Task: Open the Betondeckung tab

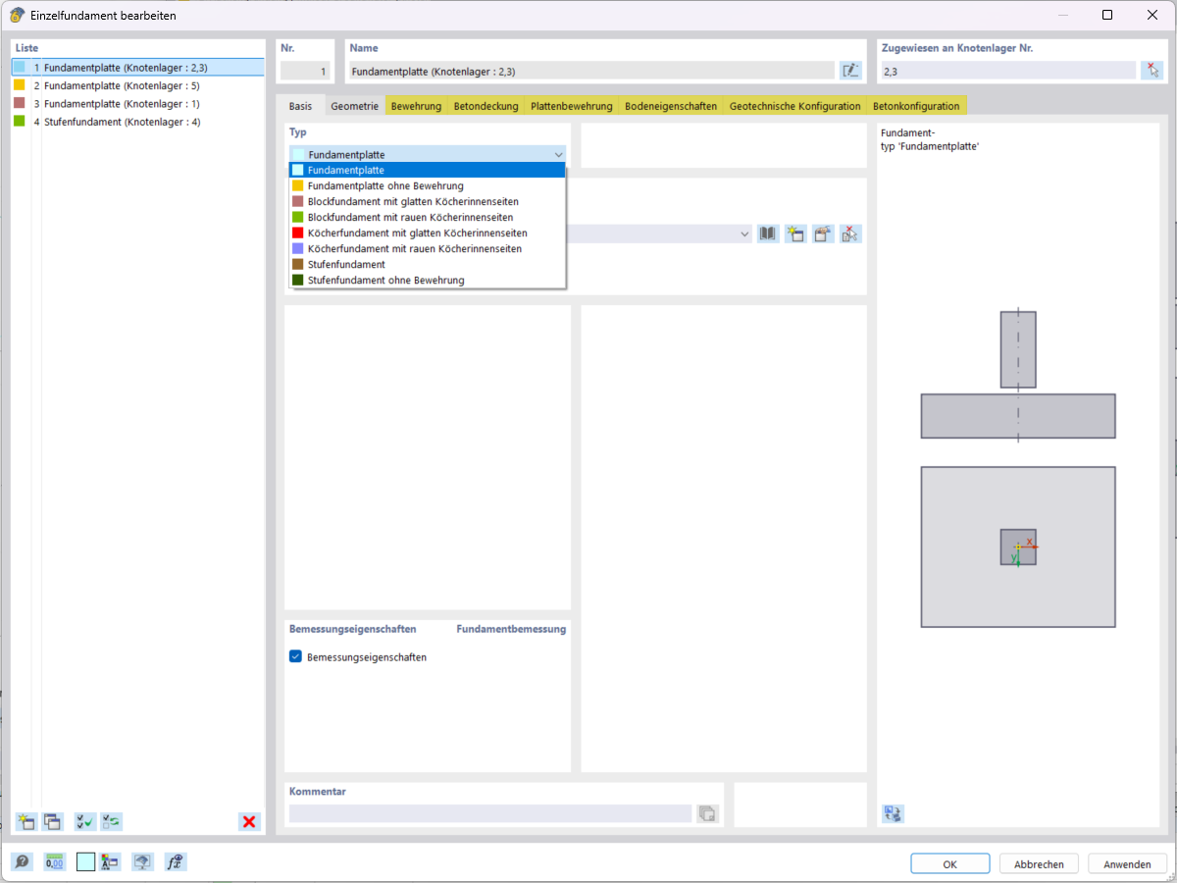Action: pyautogui.click(x=486, y=106)
